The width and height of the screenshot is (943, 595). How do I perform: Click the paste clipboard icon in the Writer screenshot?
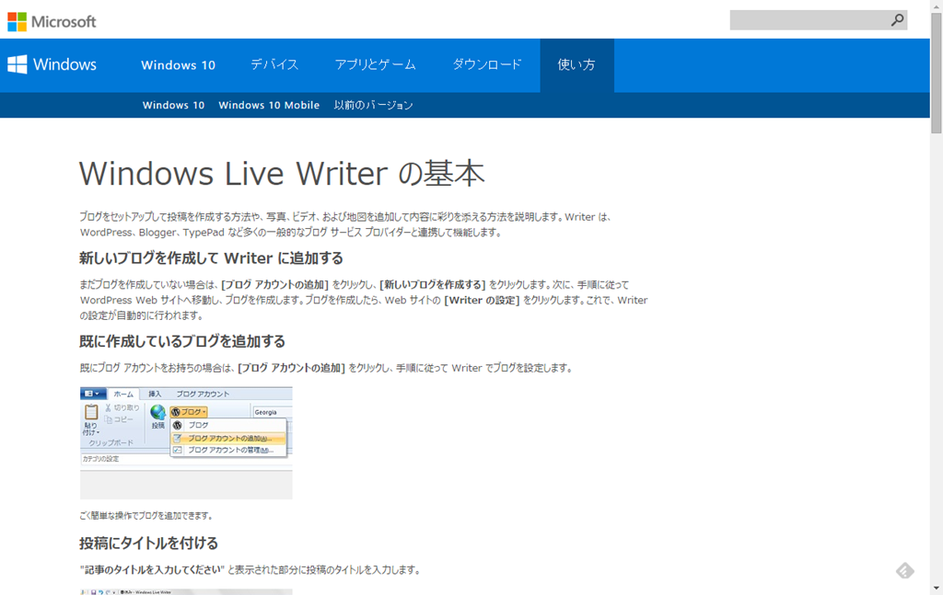coord(91,414)
